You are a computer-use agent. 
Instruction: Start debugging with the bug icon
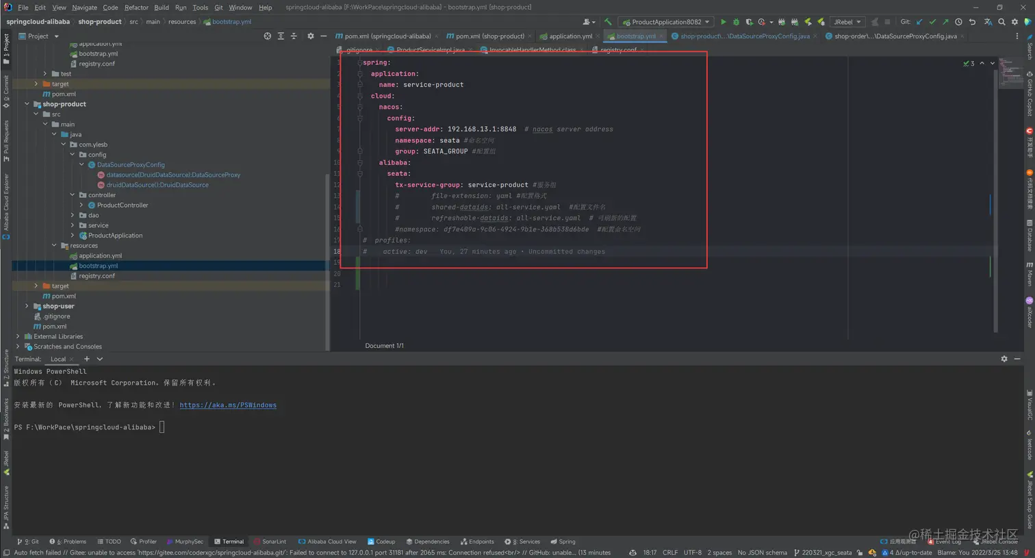click(737, 22)
